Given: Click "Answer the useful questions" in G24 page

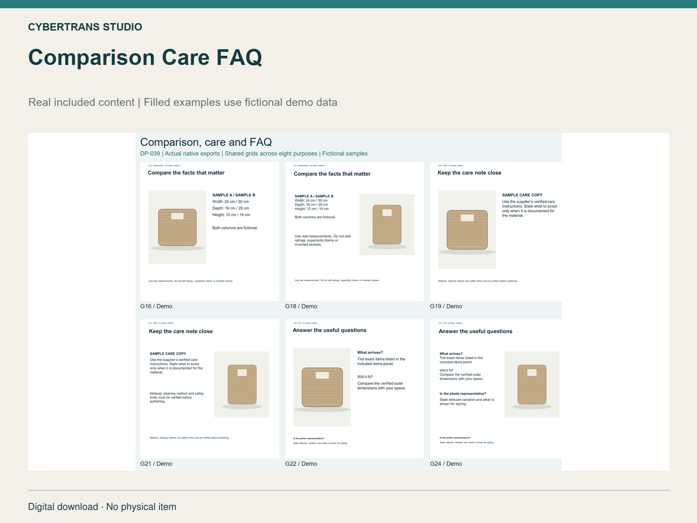Looking at the screenshot, I should tap(476, 332).
